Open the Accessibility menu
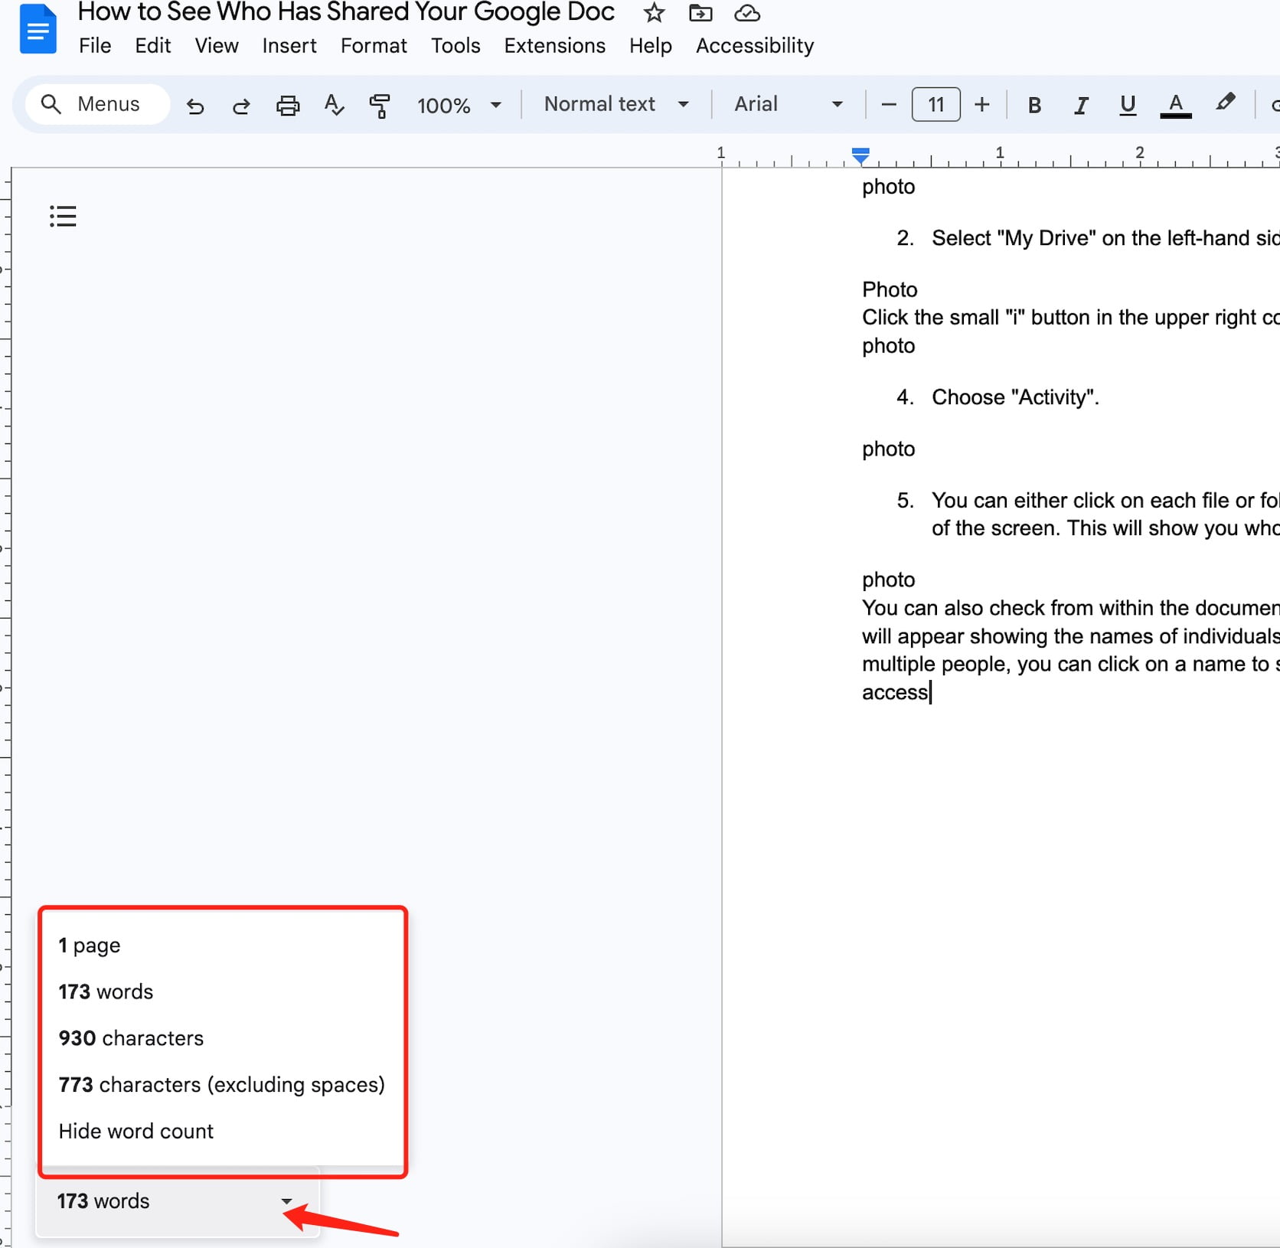 click(755, 46)
